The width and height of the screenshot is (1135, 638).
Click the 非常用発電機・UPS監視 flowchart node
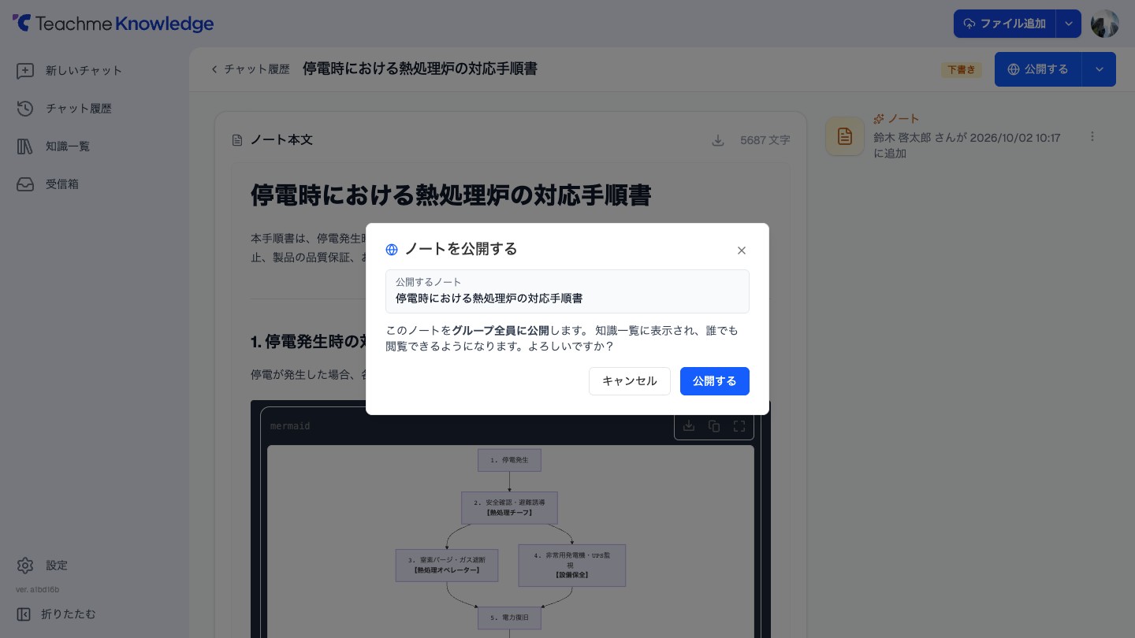[x=572, y=566]
